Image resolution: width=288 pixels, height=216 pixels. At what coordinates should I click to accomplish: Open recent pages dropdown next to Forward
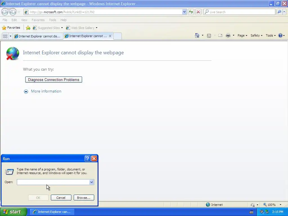19,12
